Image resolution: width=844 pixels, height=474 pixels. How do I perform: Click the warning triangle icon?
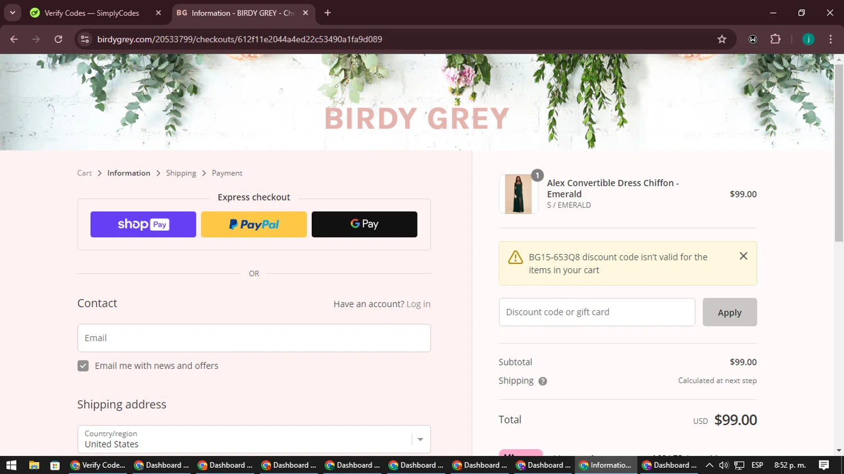tap(515, 257)
